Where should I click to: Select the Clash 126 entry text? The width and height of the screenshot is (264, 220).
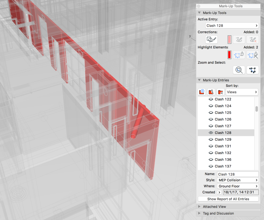(223, 119)
